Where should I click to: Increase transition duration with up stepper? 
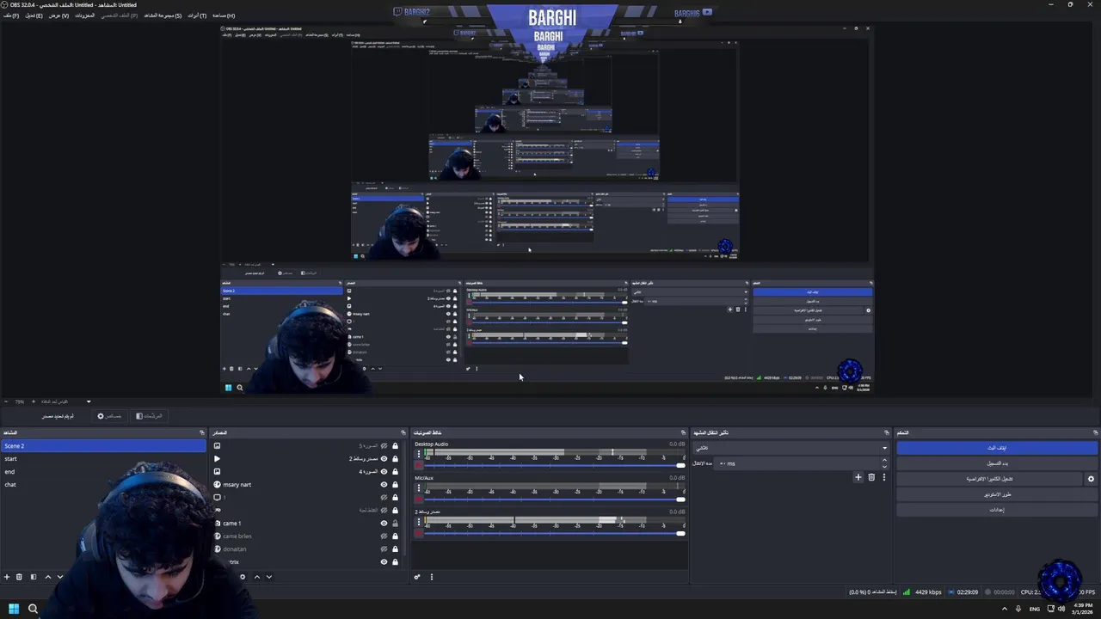(x=884, y=461)
